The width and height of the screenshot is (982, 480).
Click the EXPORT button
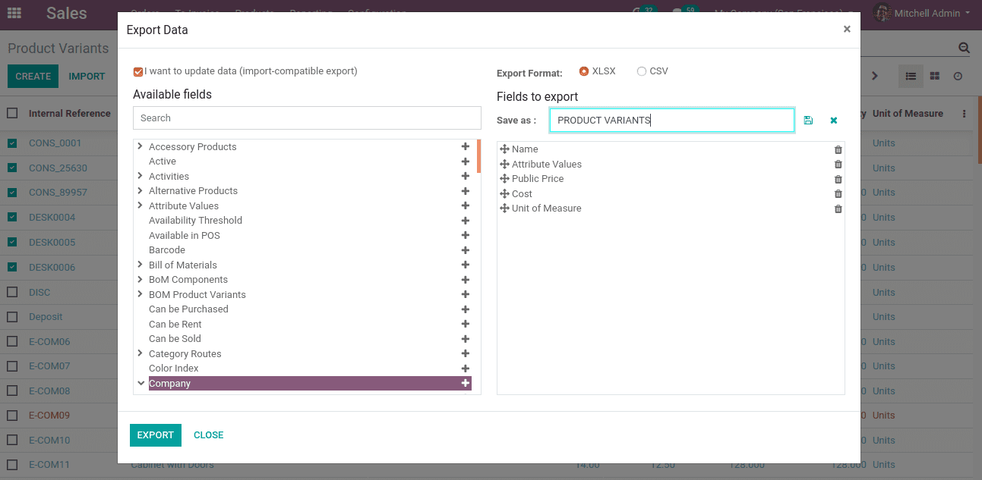click(x=156, y=435)
